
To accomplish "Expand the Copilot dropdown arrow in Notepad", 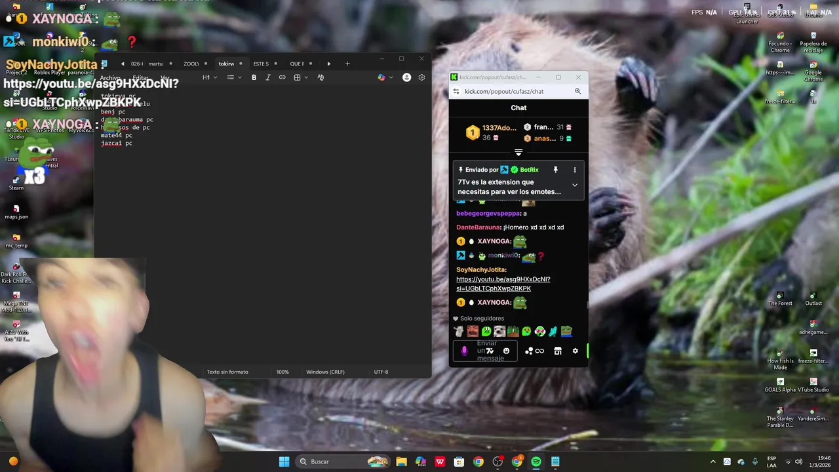I will click(x=391, y=77).
